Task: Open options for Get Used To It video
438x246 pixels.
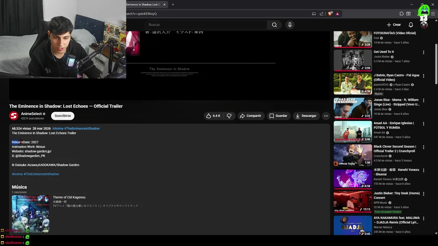Action: pyautogui.click(x=423, y=52)
